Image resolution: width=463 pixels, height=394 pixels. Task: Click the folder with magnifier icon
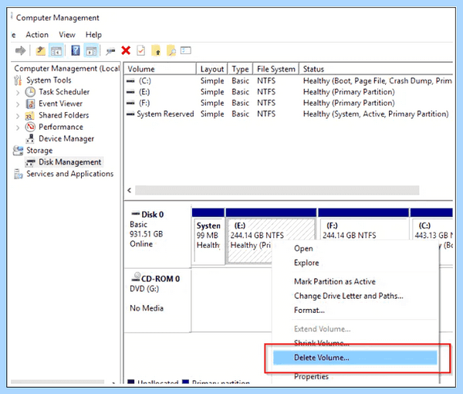(171, 51)
